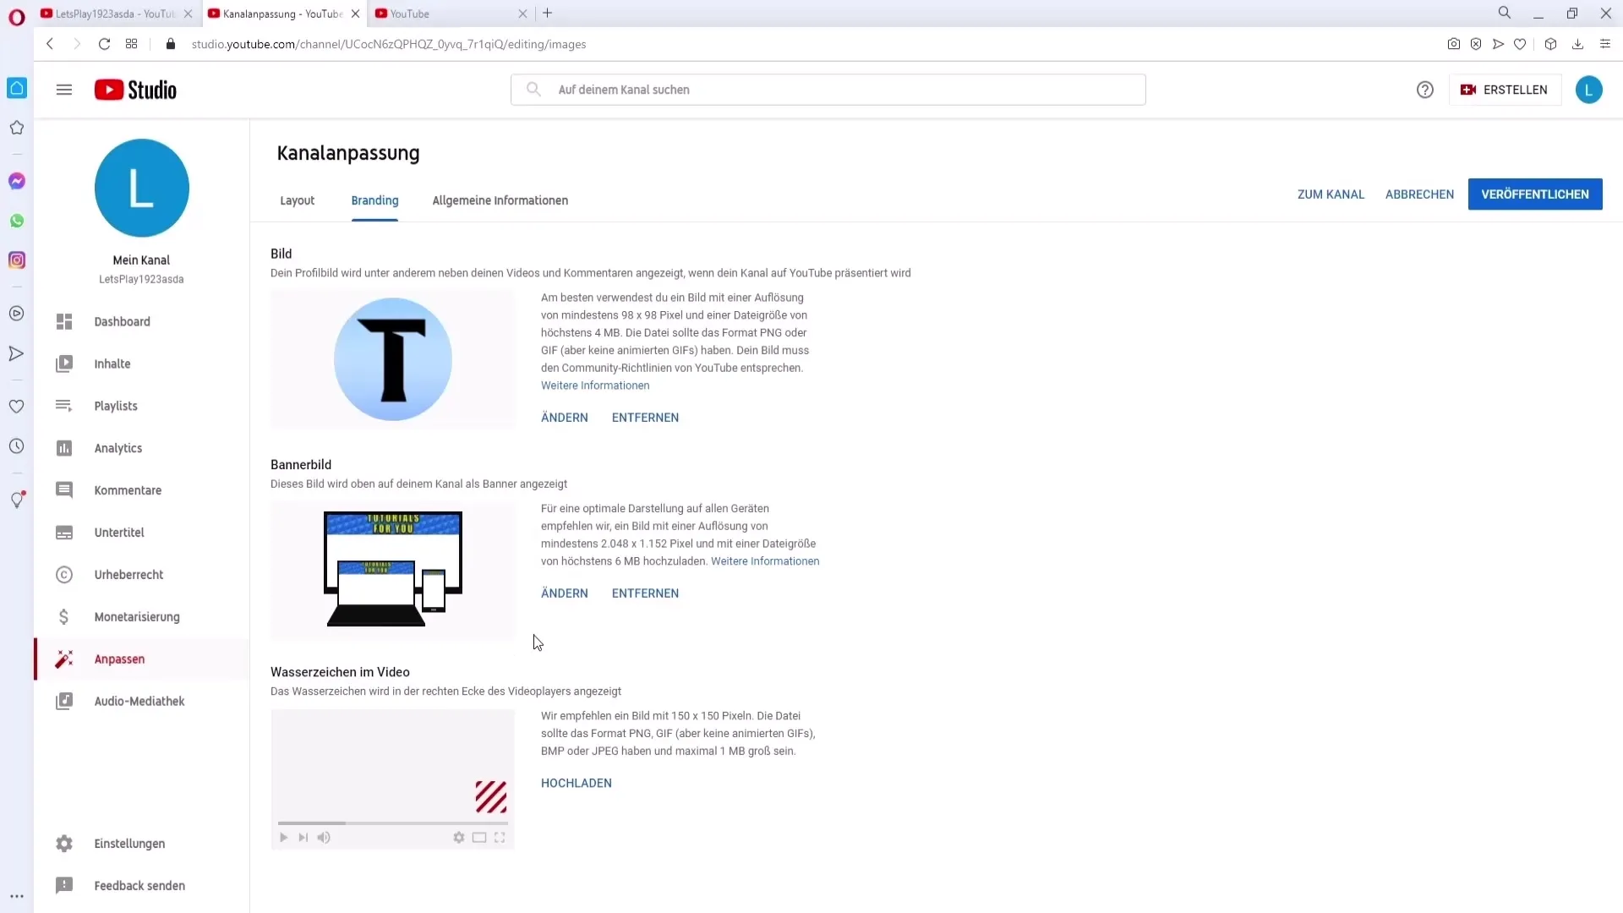Select the Inhalte (Content) icon
Screen dimensions: 1623x913
tap(63, 364)
